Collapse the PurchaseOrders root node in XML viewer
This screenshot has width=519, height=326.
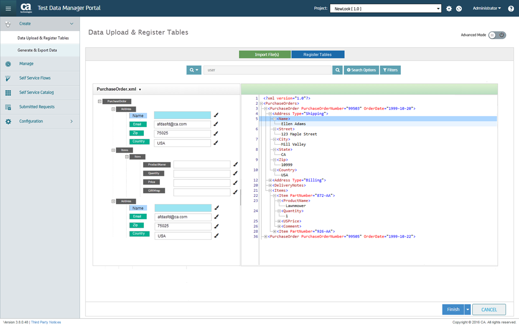tap(261, 104)
